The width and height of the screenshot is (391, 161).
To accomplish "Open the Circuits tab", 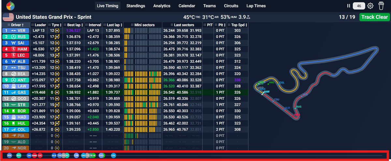I will coord(231,6).
